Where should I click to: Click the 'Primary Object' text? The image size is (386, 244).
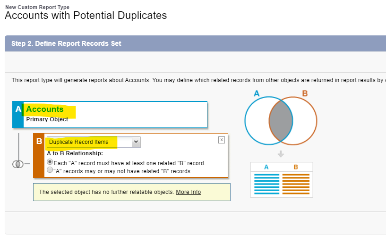point(47,119)
